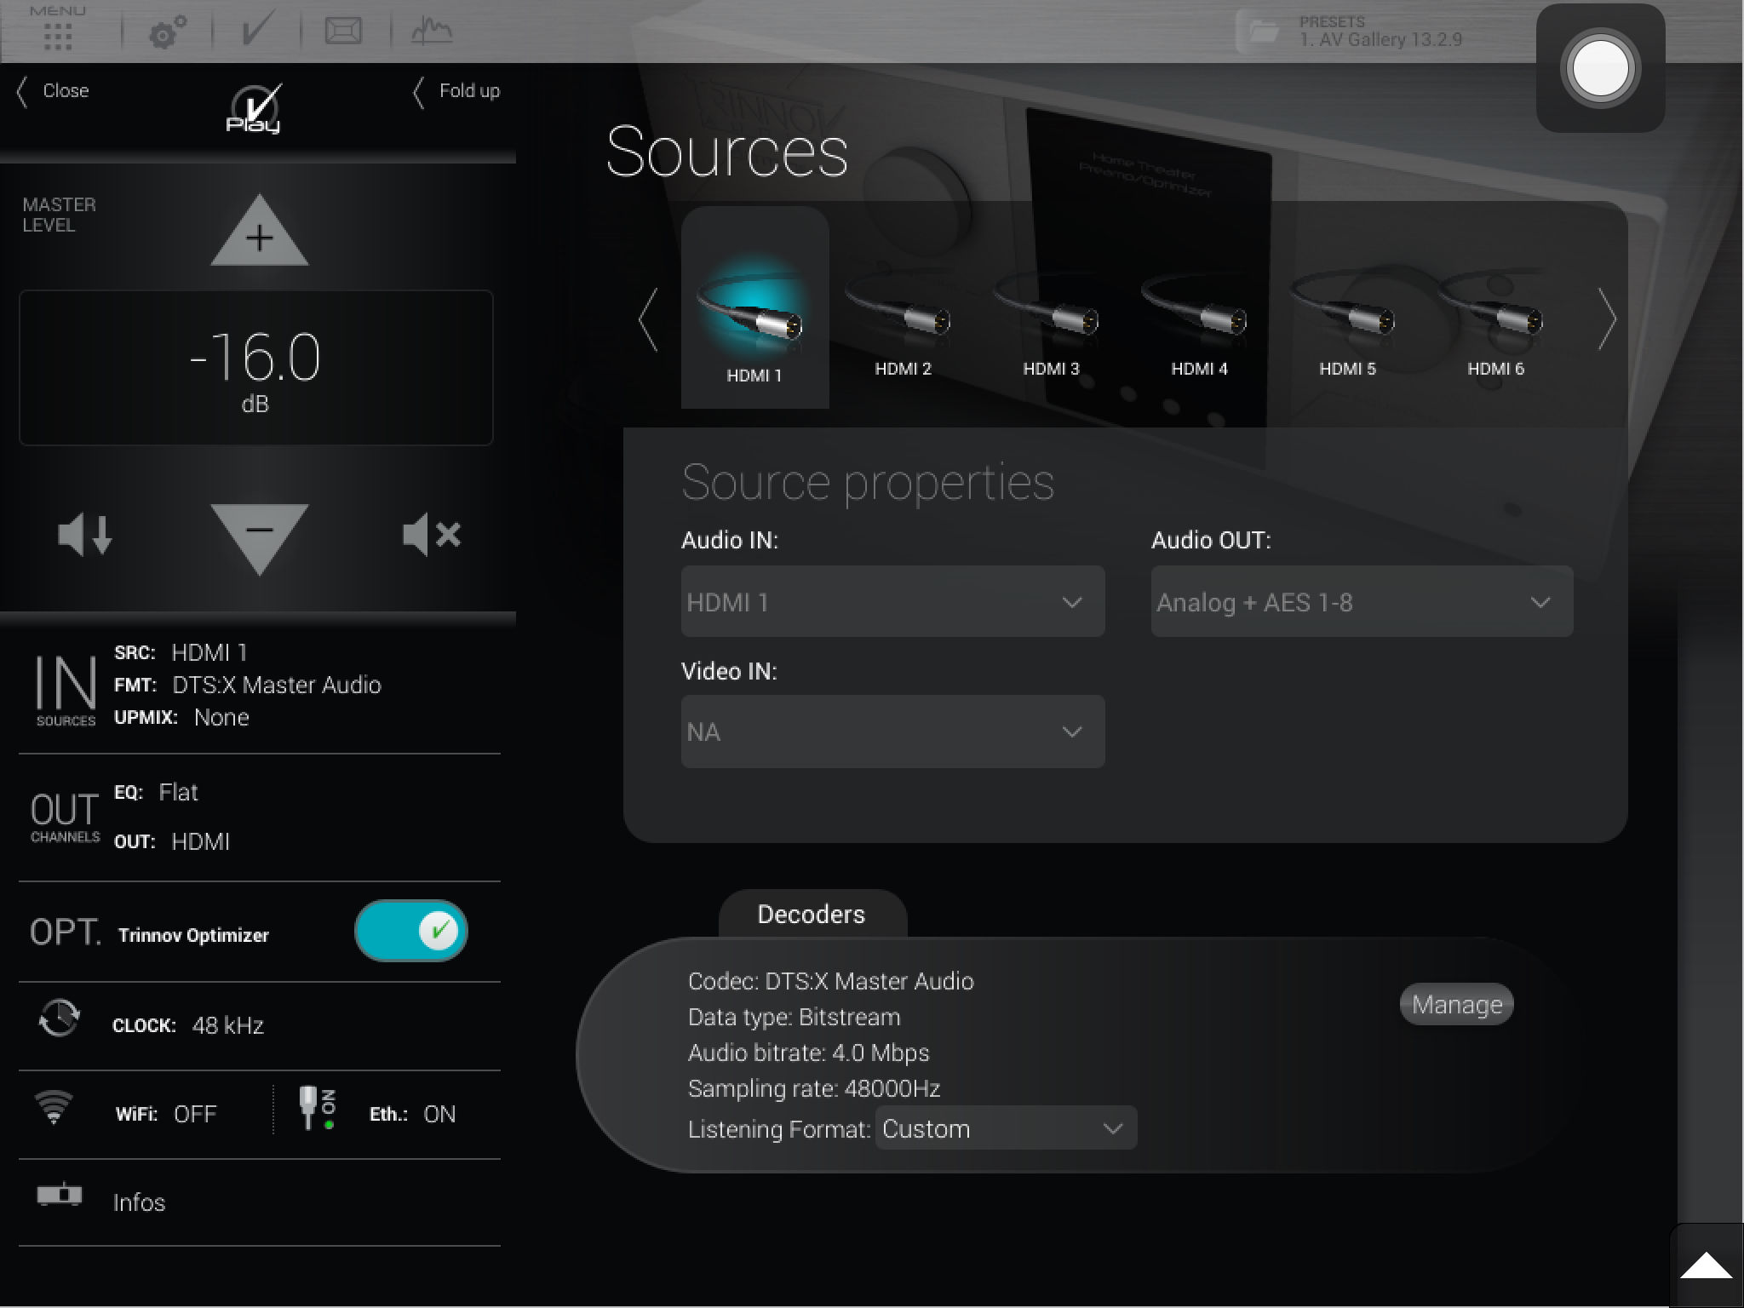The width and height of the screenshot is (1744, 1308).
Task: Open the settings gears icon in top bar
Action: [x=168, y=33]
